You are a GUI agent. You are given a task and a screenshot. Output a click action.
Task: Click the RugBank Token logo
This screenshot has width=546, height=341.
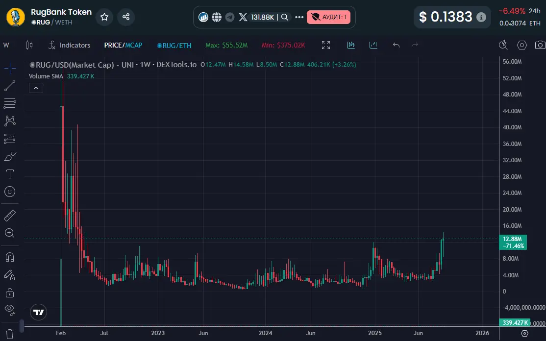pyautogui.click(x=16, y=17)
